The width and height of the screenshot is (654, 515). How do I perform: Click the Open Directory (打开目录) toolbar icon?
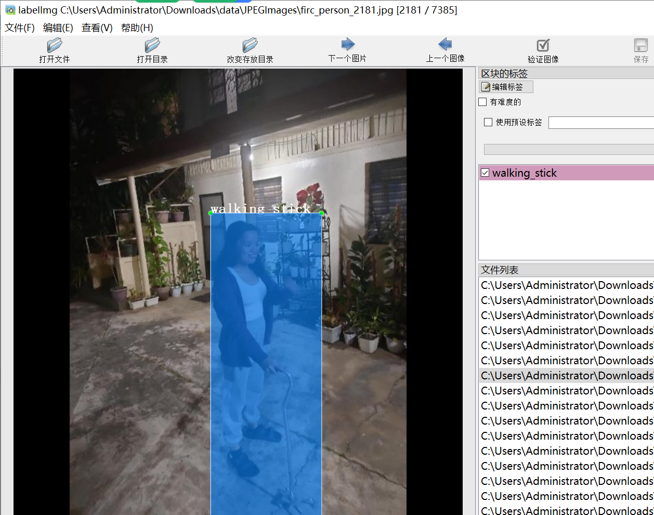click(152, 45)
